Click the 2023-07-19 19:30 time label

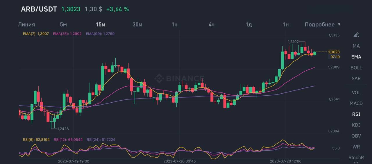click(x=74, y=161)
